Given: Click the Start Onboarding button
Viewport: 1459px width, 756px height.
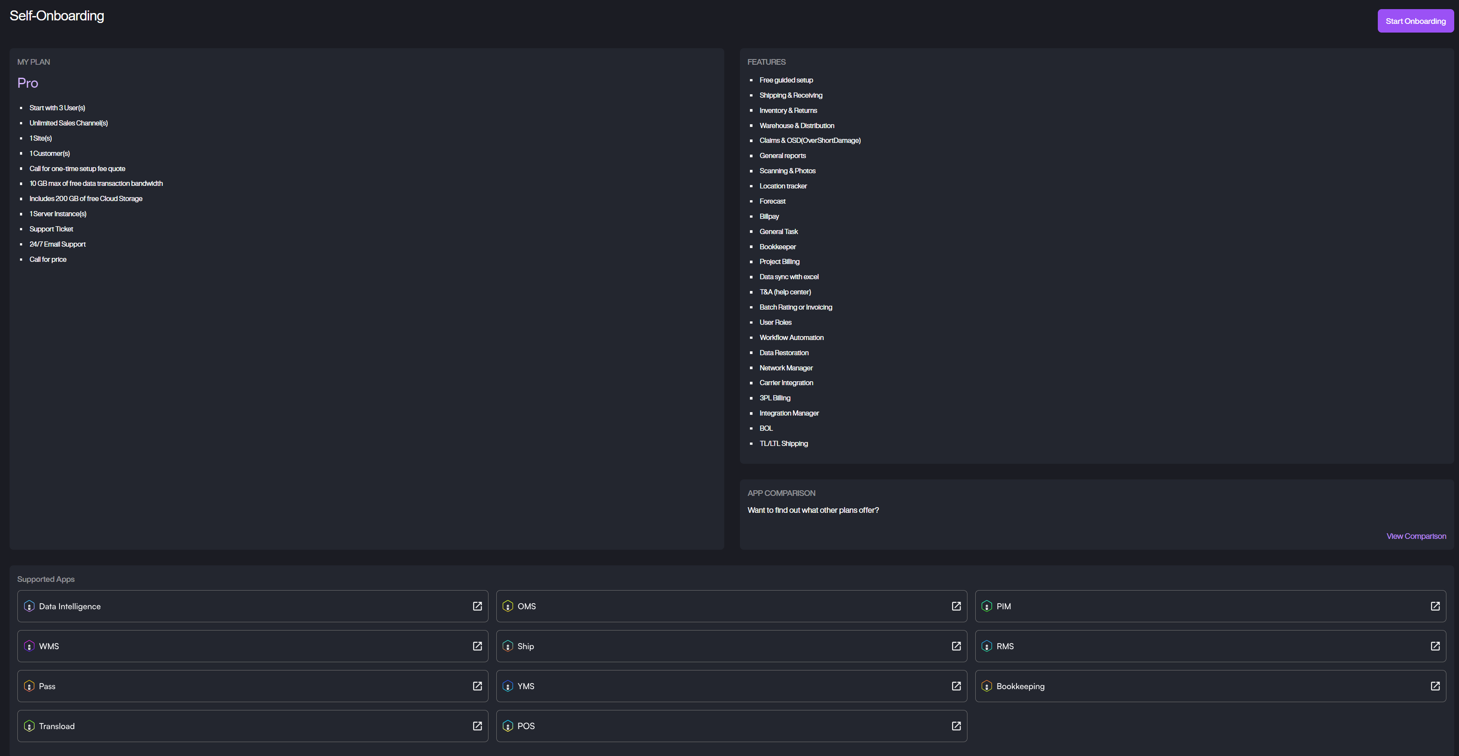Looking at the screenshot, I should coord(1415,21).
